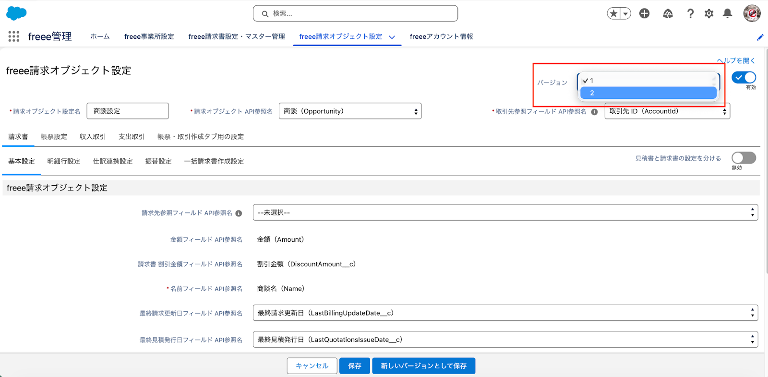Screen dimensions: 768x377
Task: Switch to the 帳票設定 tab
Action: [x=54, y=137]
